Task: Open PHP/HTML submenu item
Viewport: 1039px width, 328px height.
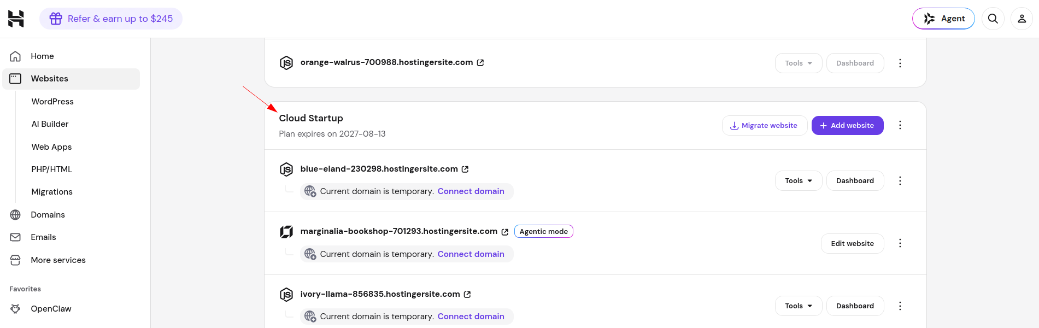Action: click(52, 169)
